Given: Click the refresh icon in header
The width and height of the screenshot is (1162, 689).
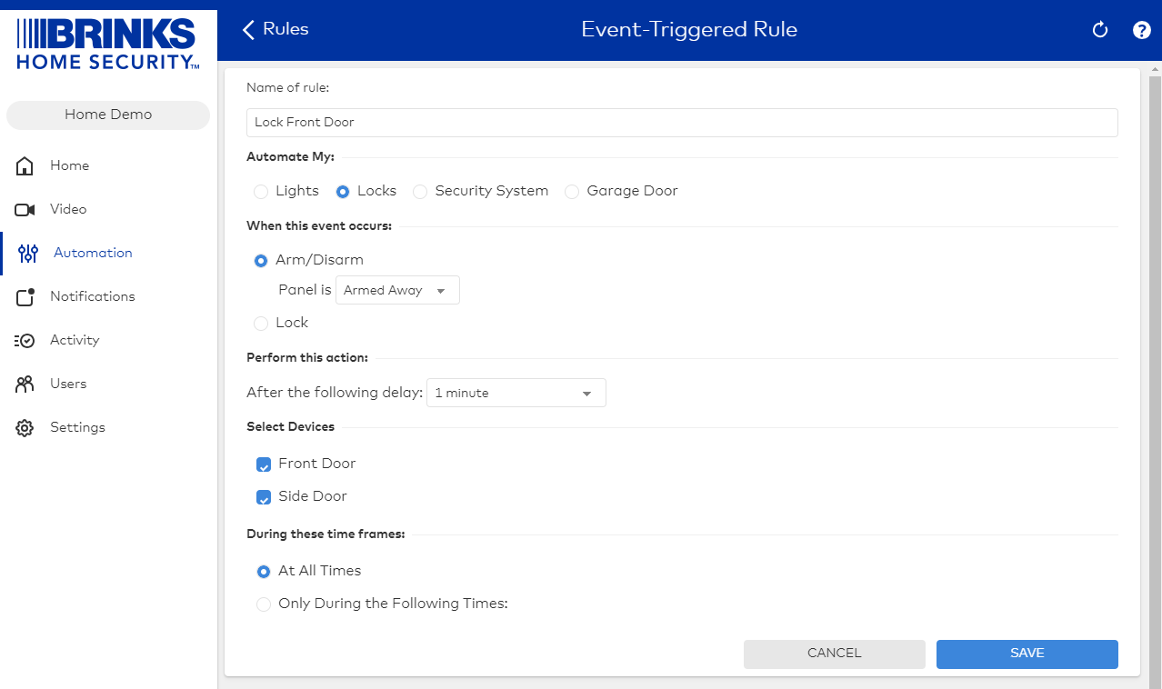Looking at the screenshot, I should [x=1100, y=30].
